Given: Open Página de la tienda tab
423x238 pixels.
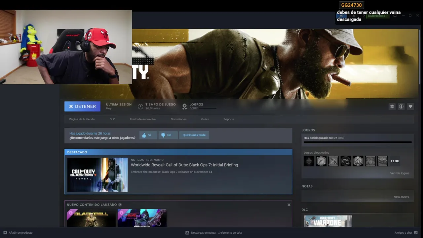Looking at the screenshot, I should tap(82, 119).
